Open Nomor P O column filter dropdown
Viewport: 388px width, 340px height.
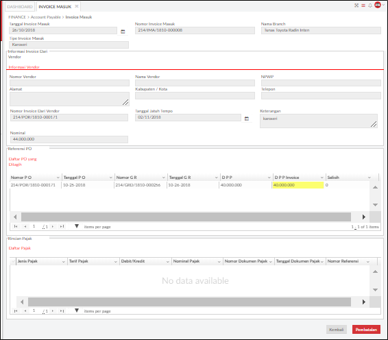tap(58, 178)
